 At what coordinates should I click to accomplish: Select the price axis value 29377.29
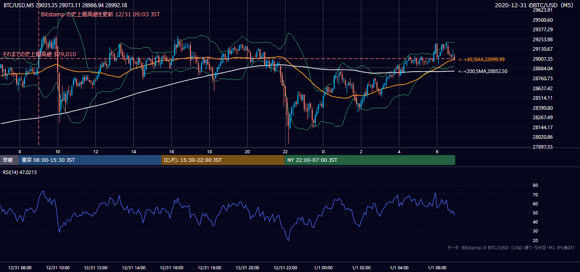pyautogui.click(x=543, y=29)
